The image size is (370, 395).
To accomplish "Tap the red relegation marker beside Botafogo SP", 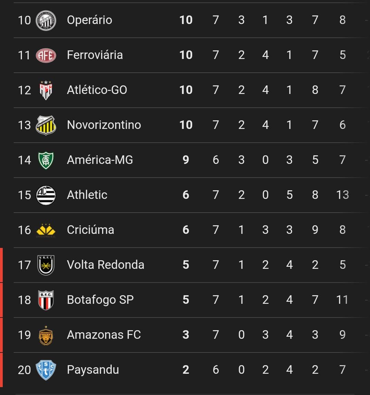I will [x=1, y=300].
